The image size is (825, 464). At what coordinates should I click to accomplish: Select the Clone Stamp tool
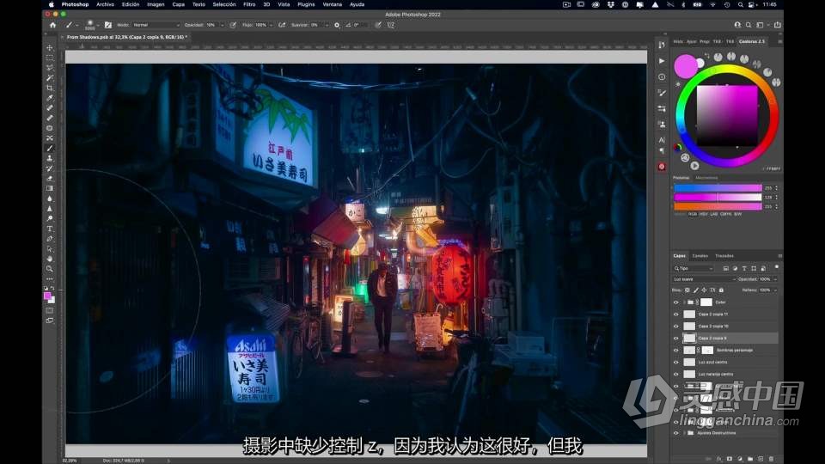click(50, 158)
